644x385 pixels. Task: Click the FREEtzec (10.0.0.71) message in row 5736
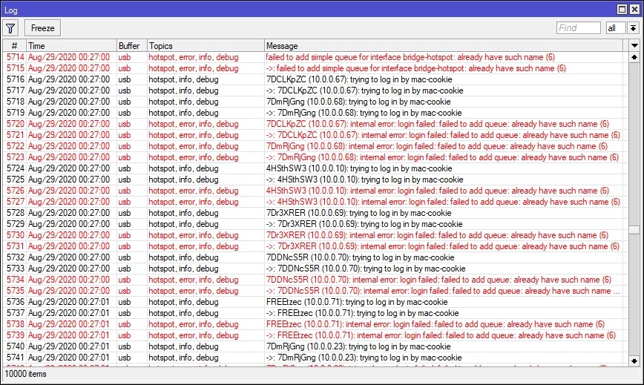(357, 302)
